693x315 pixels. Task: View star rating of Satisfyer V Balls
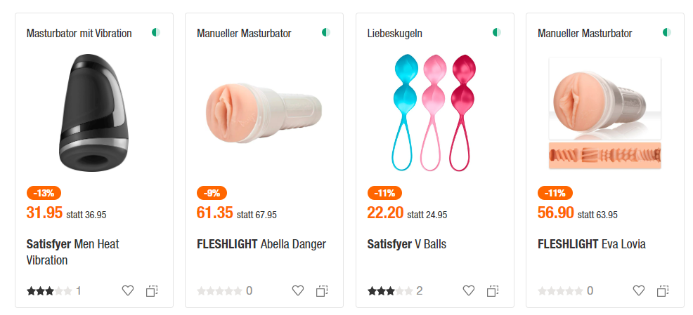(x=390, y=290)
